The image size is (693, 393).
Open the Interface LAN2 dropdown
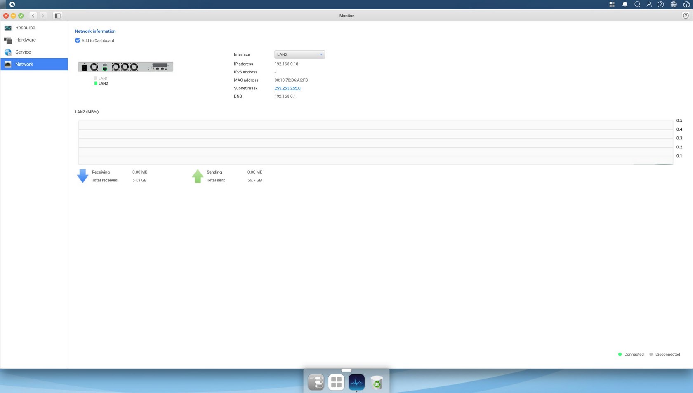(300, 54)
